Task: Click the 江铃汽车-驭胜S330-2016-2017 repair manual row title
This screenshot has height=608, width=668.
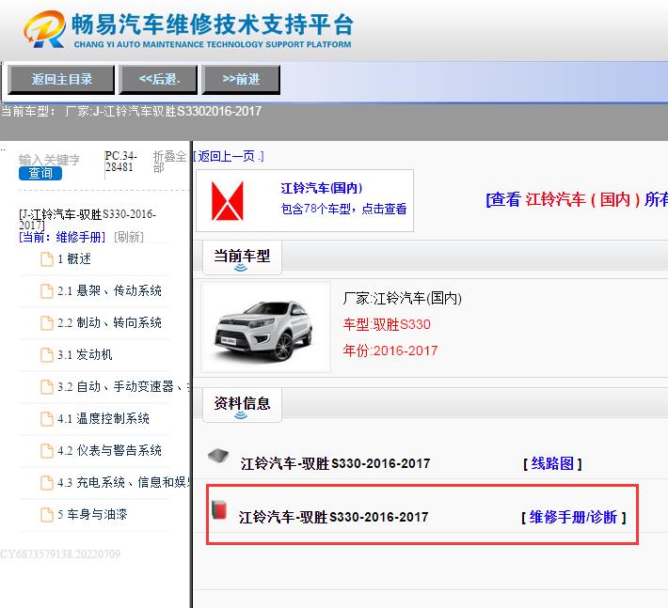Action: [334, 518]
